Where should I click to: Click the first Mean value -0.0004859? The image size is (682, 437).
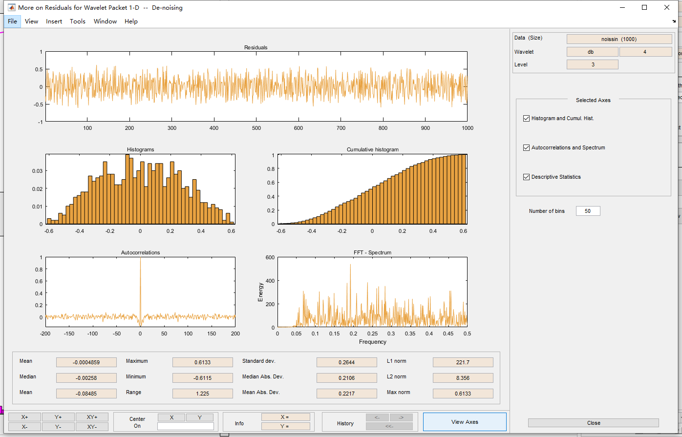[86, 362]
